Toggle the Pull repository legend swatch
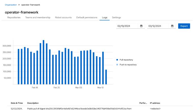Image resolution: width=194 pixels, height=110 pixels. 117,60
